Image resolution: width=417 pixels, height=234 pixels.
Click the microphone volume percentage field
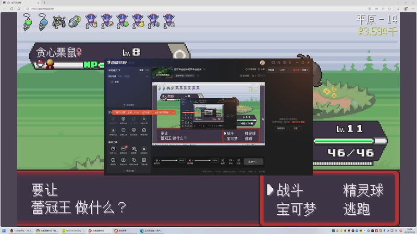click(x=181, y=160)
